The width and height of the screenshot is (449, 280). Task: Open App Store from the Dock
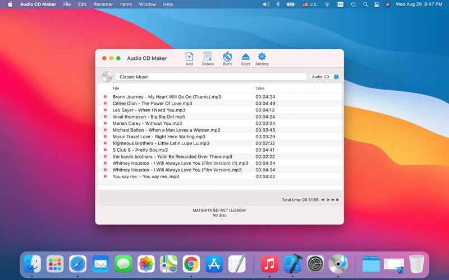tap(214, 264)
